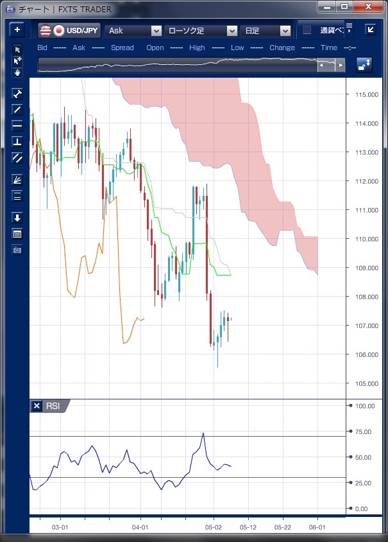Click the RSI panel tab label
This screenshot has width=388, height=542.
point(54,406)
